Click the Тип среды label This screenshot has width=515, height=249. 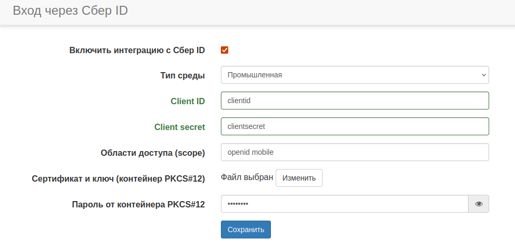tap(182, 75)
